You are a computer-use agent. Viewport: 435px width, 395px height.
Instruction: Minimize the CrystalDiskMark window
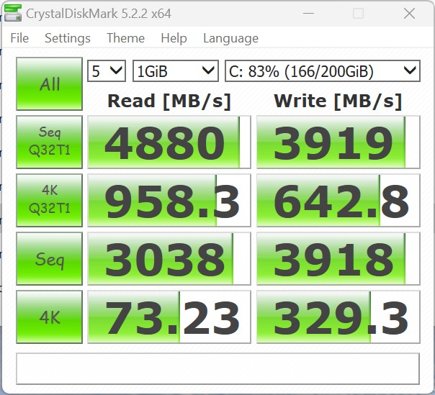[308, 13]
